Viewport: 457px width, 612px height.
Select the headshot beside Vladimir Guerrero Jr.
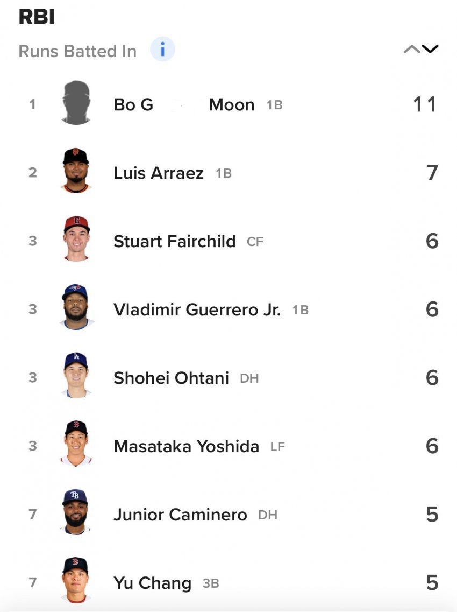76,308
